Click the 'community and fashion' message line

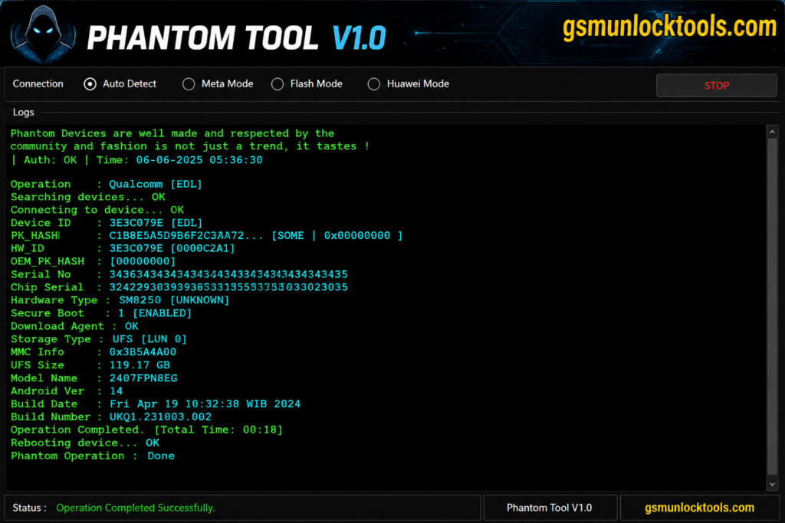pyautogui.click(x=190, y=146)
